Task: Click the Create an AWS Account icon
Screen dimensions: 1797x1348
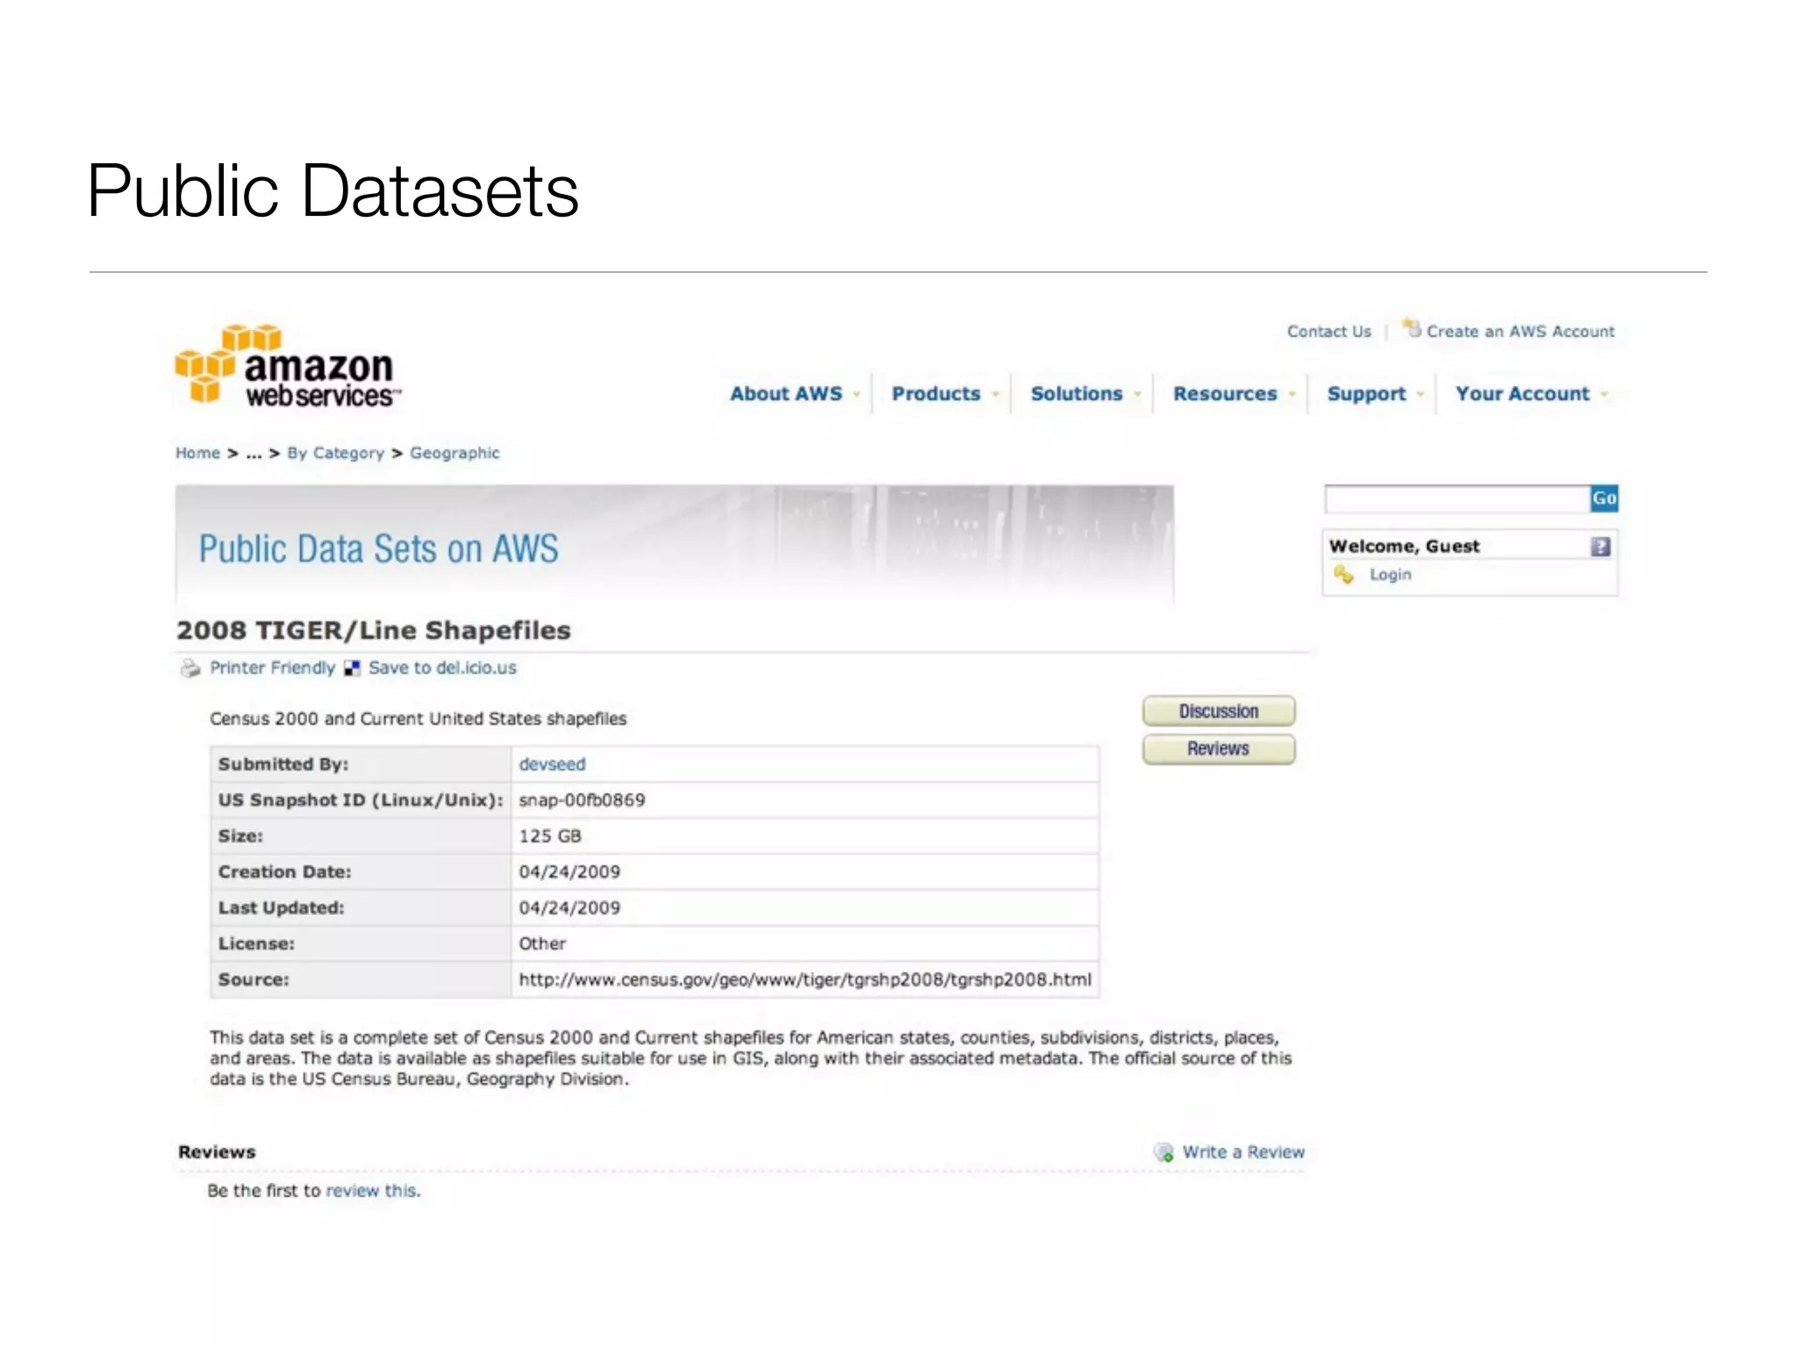Action: click(x=1411, y=328)
